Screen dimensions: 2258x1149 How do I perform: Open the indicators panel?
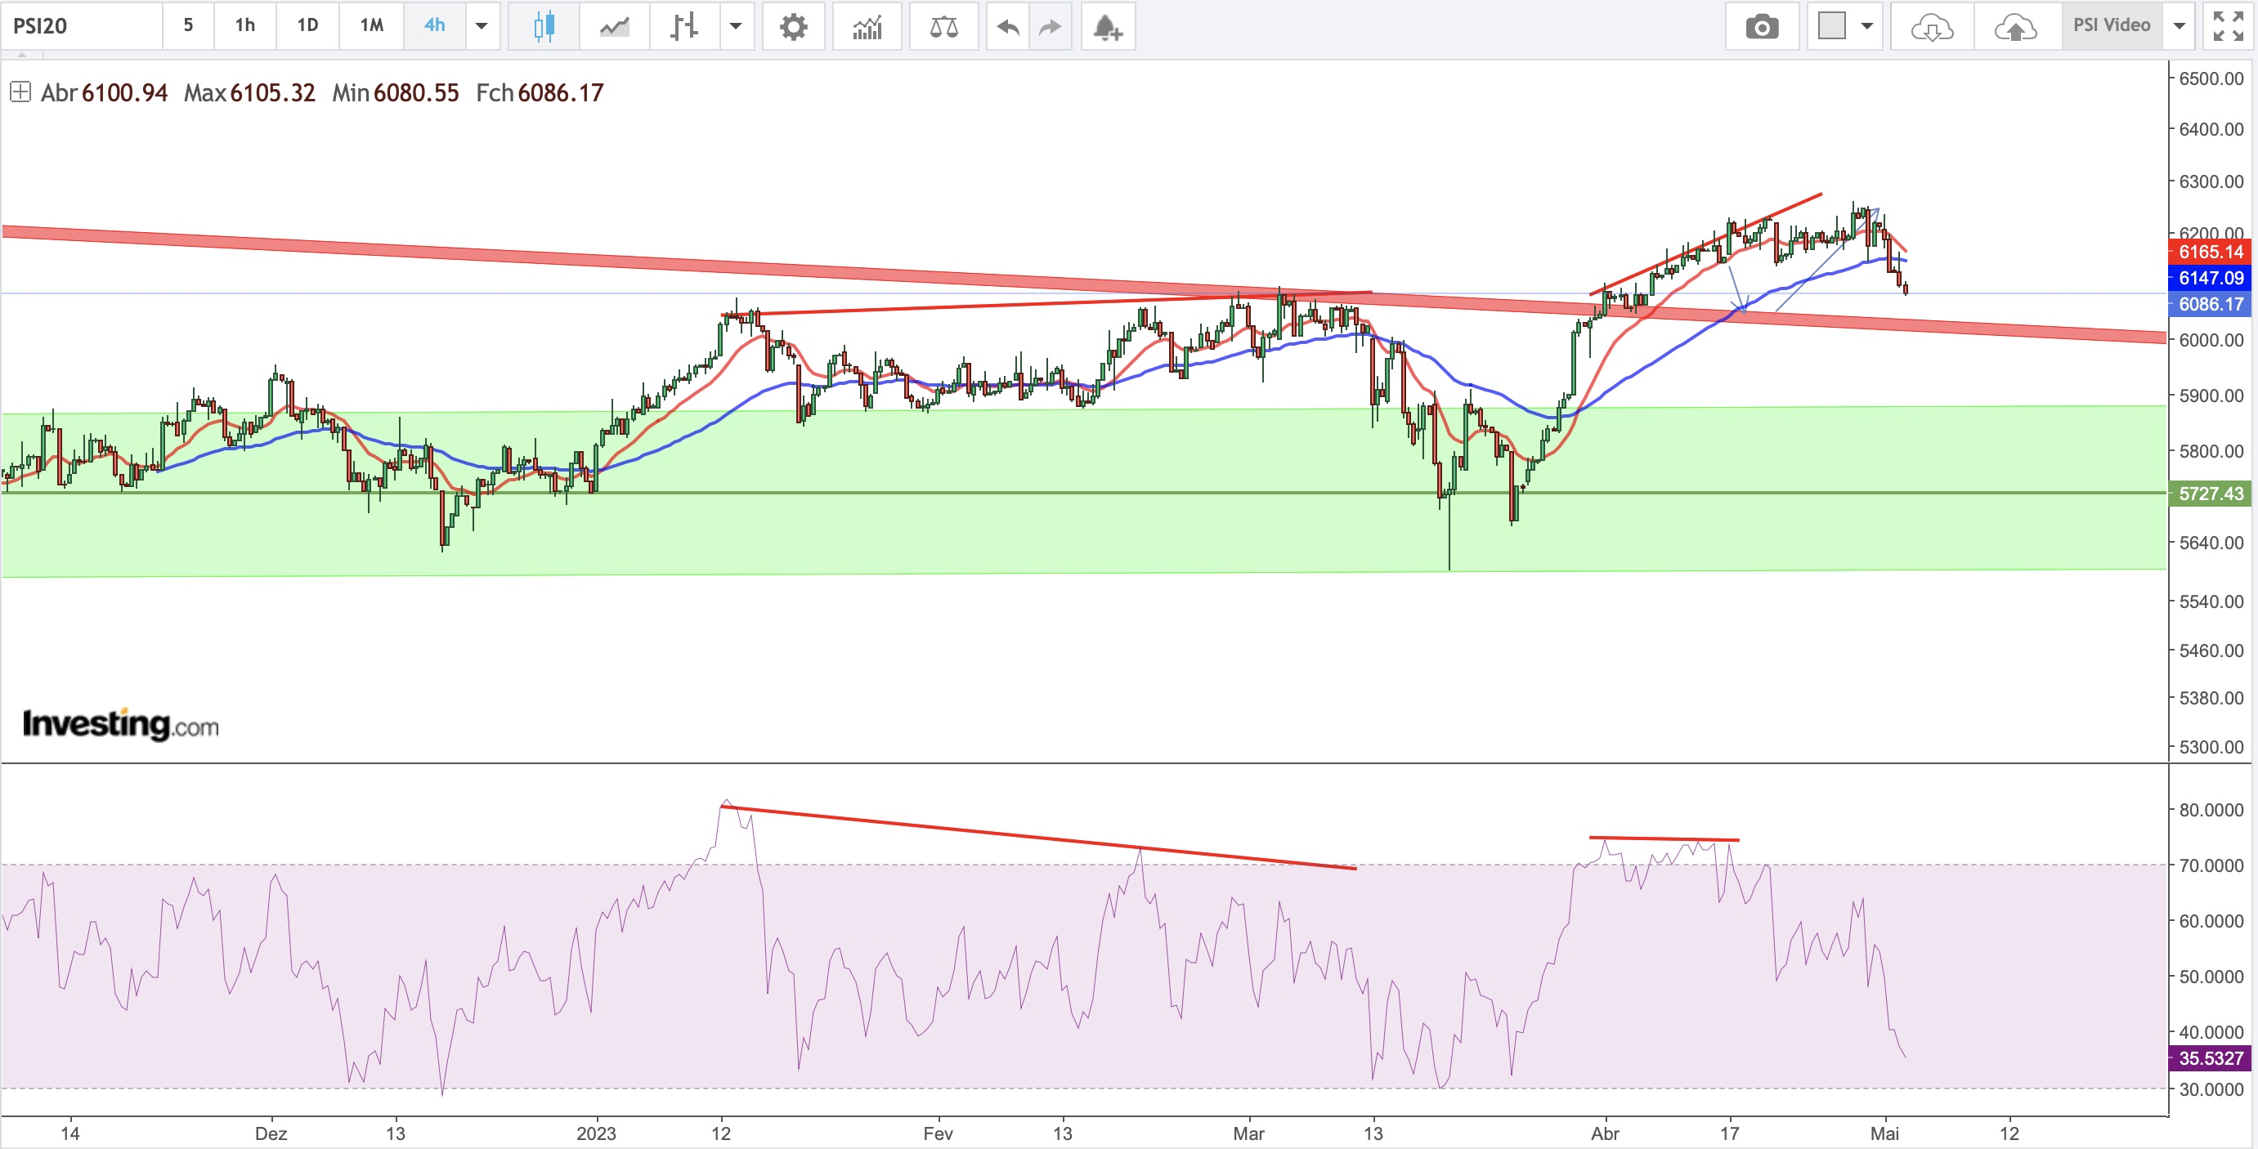(867, 26)
